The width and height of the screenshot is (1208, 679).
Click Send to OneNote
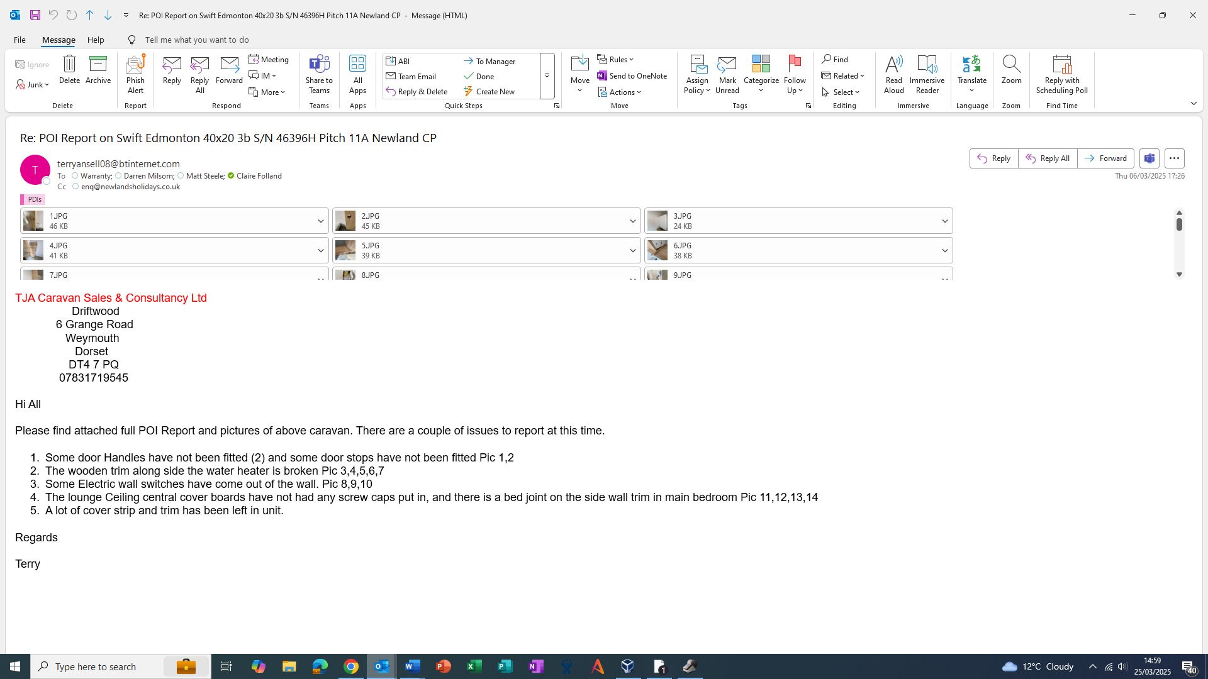[632, 76]
